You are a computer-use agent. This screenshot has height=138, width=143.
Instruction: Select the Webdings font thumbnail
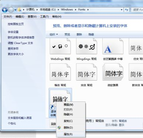60,47
